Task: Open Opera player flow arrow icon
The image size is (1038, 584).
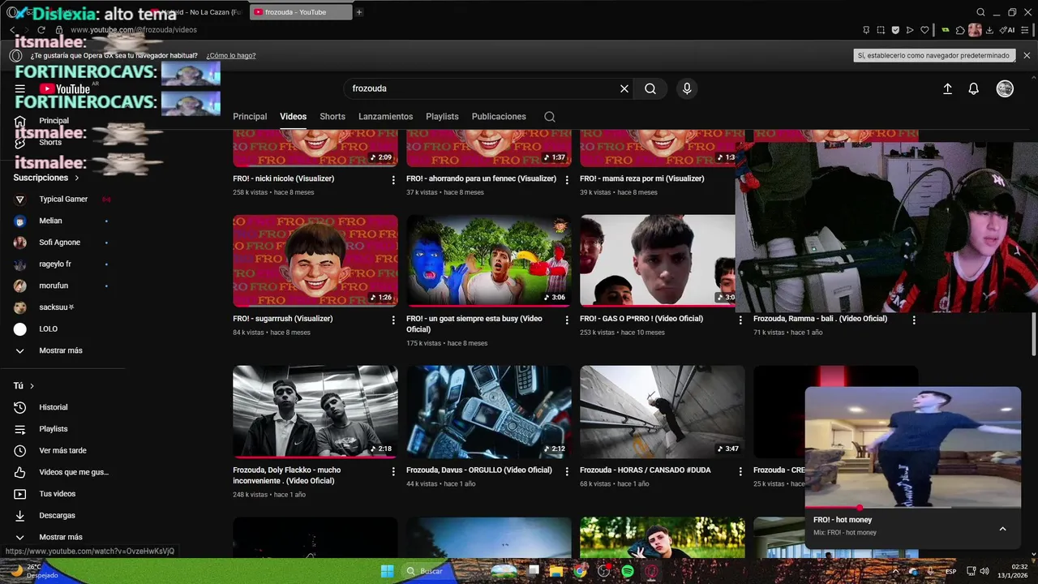Action: 910,30
